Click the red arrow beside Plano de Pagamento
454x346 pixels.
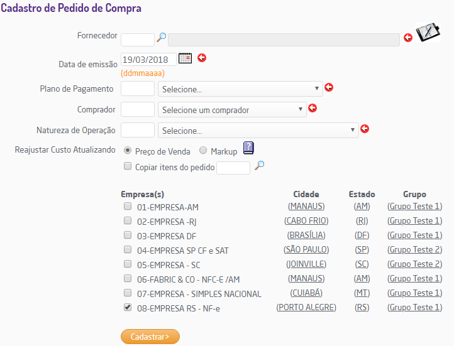tap(329, 87)
